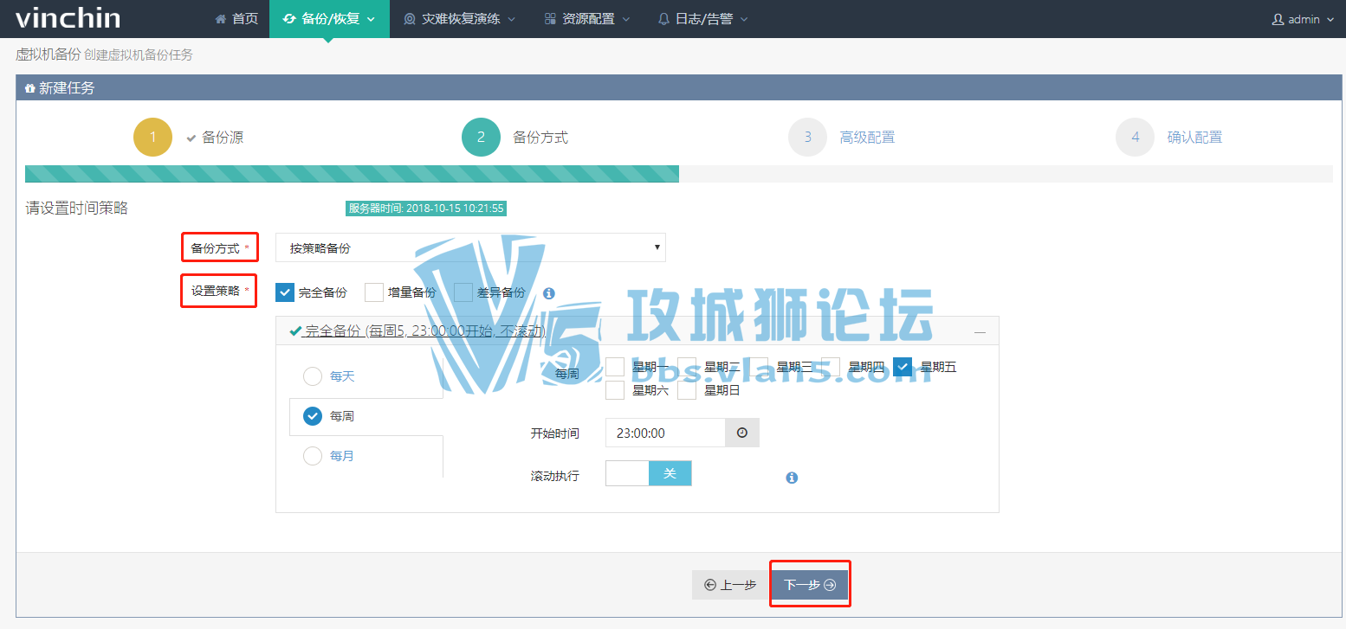Click the 开始时间 field showing 23:00:00
This screenshot has height=629, width=1346.
pyautogui.click(x=665, y=433)
